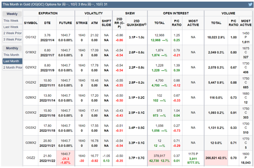This screenshot has width=254, height=168.
Task: Open the G1MX2 symbol row
Action: 31,53
